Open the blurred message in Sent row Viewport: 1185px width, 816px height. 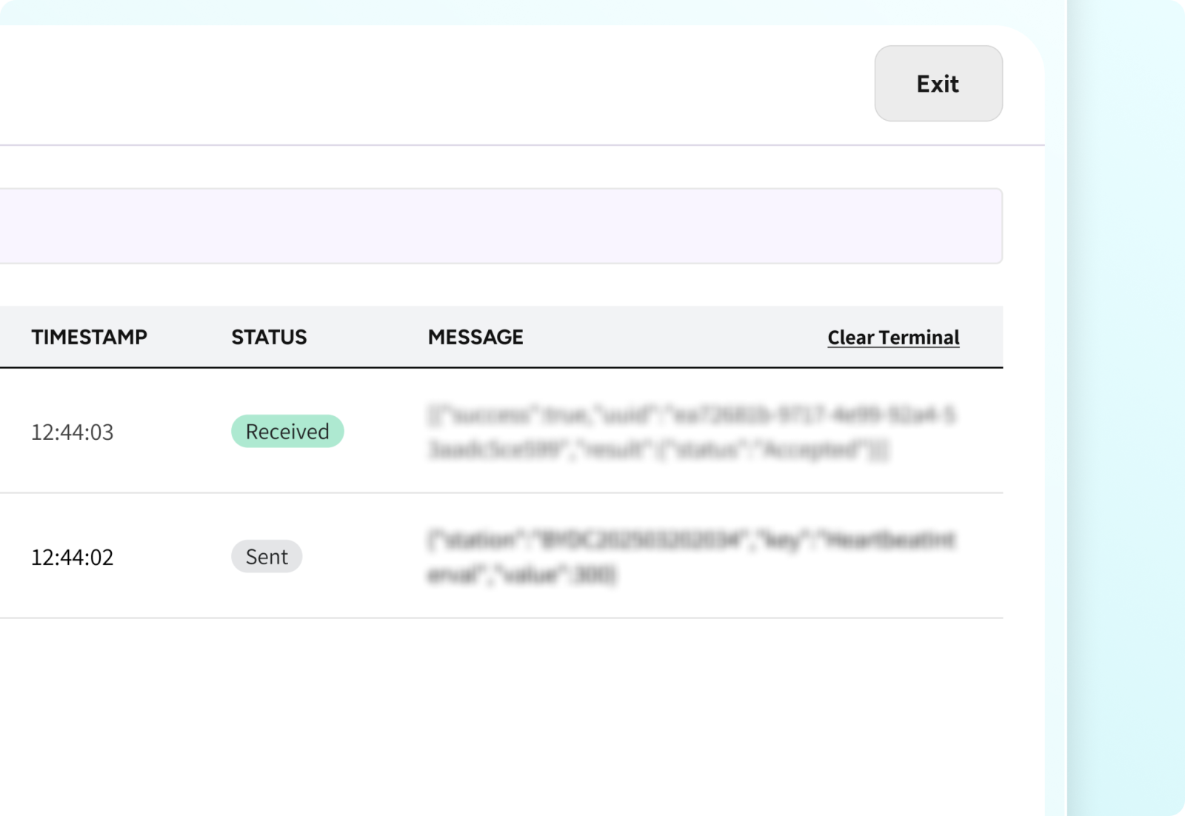692,557
